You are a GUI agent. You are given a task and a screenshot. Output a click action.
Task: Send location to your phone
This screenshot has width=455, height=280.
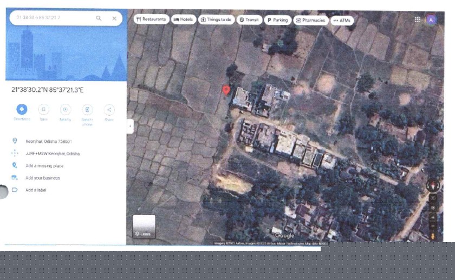click(87, 109)
